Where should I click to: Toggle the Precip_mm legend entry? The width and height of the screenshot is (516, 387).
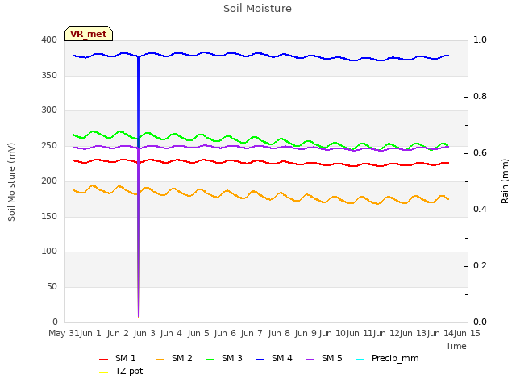(387, 358)
